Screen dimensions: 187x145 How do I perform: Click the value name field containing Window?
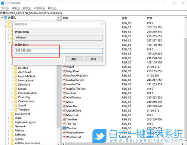pyautogui.click(x=59, y=38)
